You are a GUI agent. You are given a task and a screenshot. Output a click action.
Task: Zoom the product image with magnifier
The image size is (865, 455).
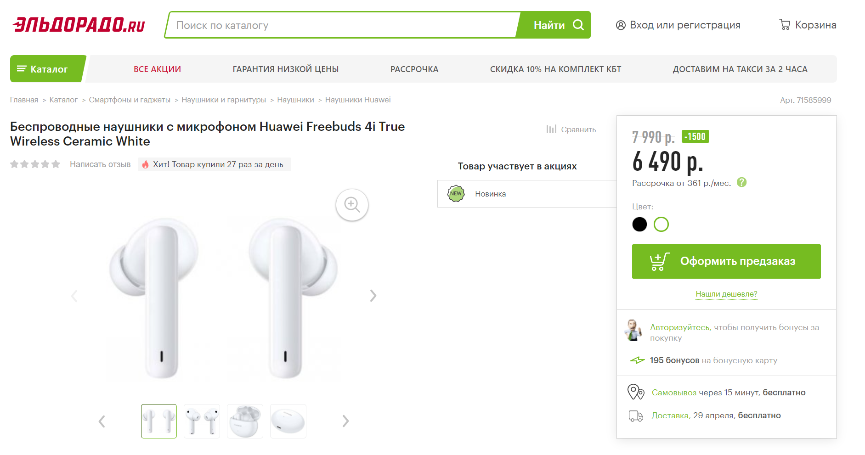click(x=352, y=205)
